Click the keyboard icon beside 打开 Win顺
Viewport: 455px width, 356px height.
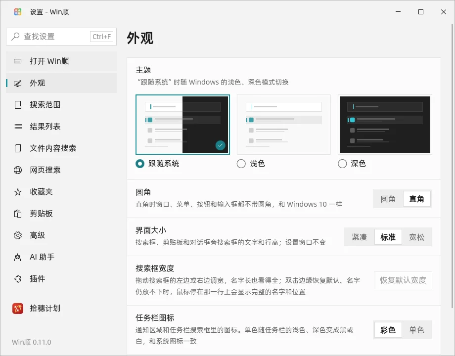coord(18,61)
